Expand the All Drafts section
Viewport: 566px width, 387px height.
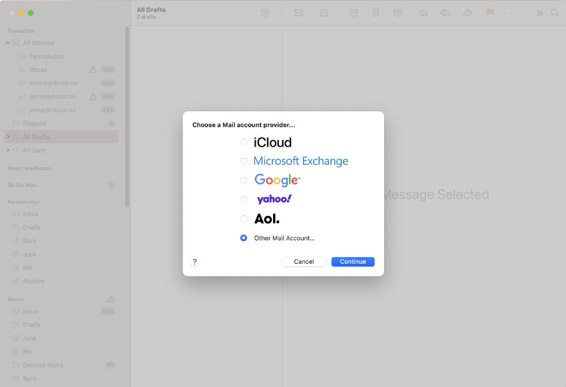[x=7, y=137]
